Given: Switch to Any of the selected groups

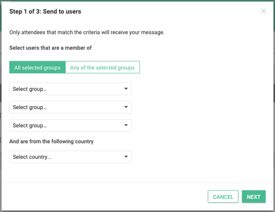Looking at the screenshot, I should point(103,67).
